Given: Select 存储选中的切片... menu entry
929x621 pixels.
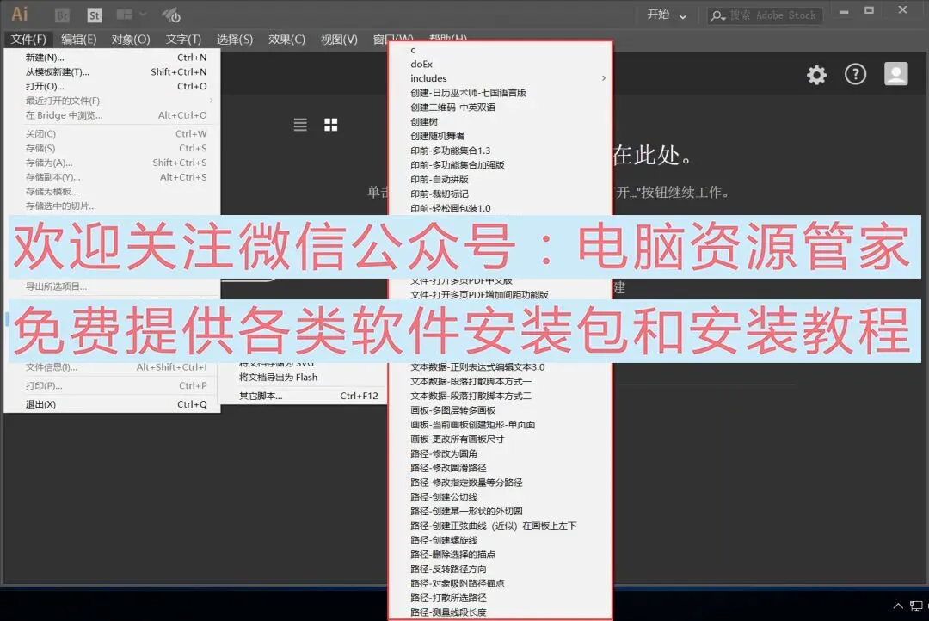Looking at the screenshot, I should tap(112, 206).
